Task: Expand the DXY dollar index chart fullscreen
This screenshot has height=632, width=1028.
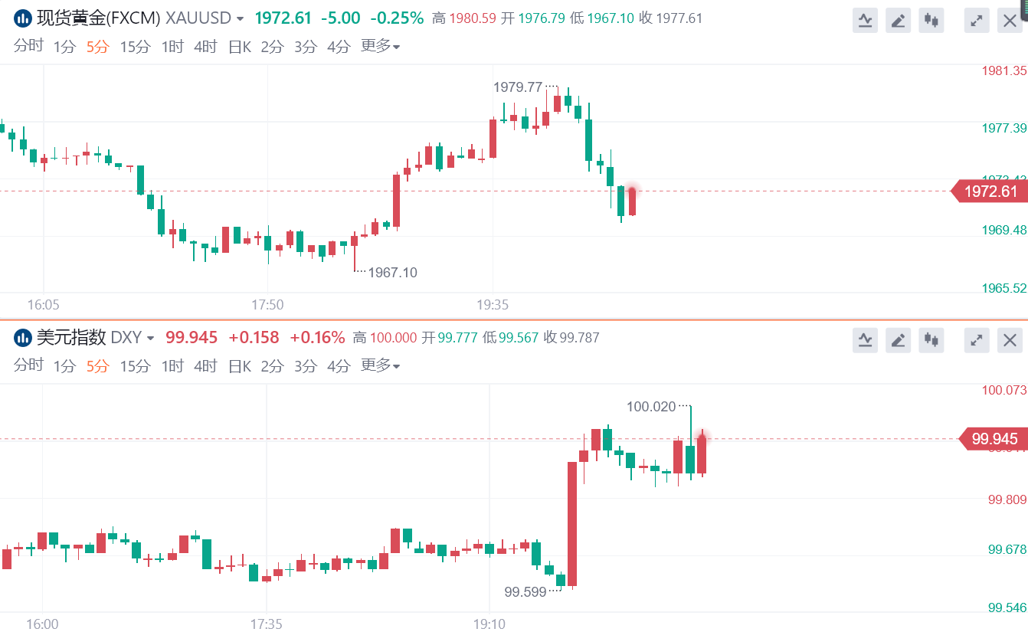Action: (x=977, y=340)
